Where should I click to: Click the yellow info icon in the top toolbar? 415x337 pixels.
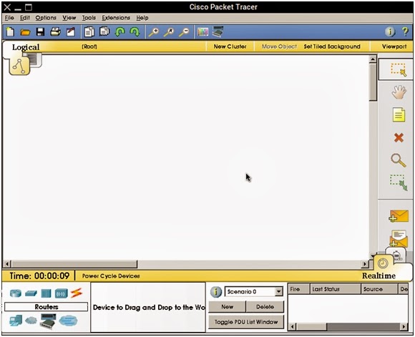point(390,31)
